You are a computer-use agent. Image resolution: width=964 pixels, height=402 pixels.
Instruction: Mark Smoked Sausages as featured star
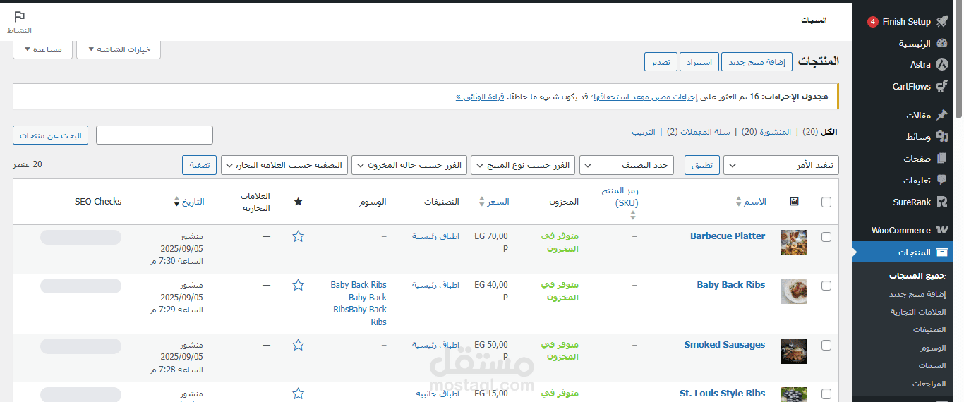298,345
